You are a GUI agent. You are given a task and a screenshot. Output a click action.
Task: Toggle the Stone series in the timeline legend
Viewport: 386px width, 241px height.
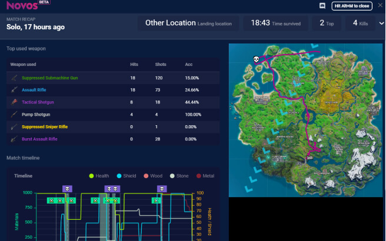179,176
